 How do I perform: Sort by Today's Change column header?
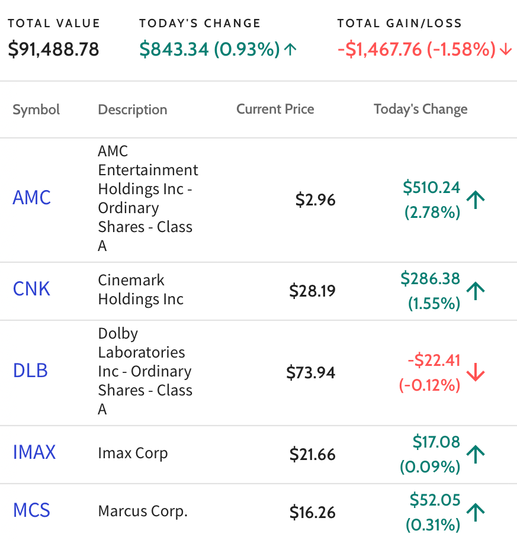coord(420,109)
